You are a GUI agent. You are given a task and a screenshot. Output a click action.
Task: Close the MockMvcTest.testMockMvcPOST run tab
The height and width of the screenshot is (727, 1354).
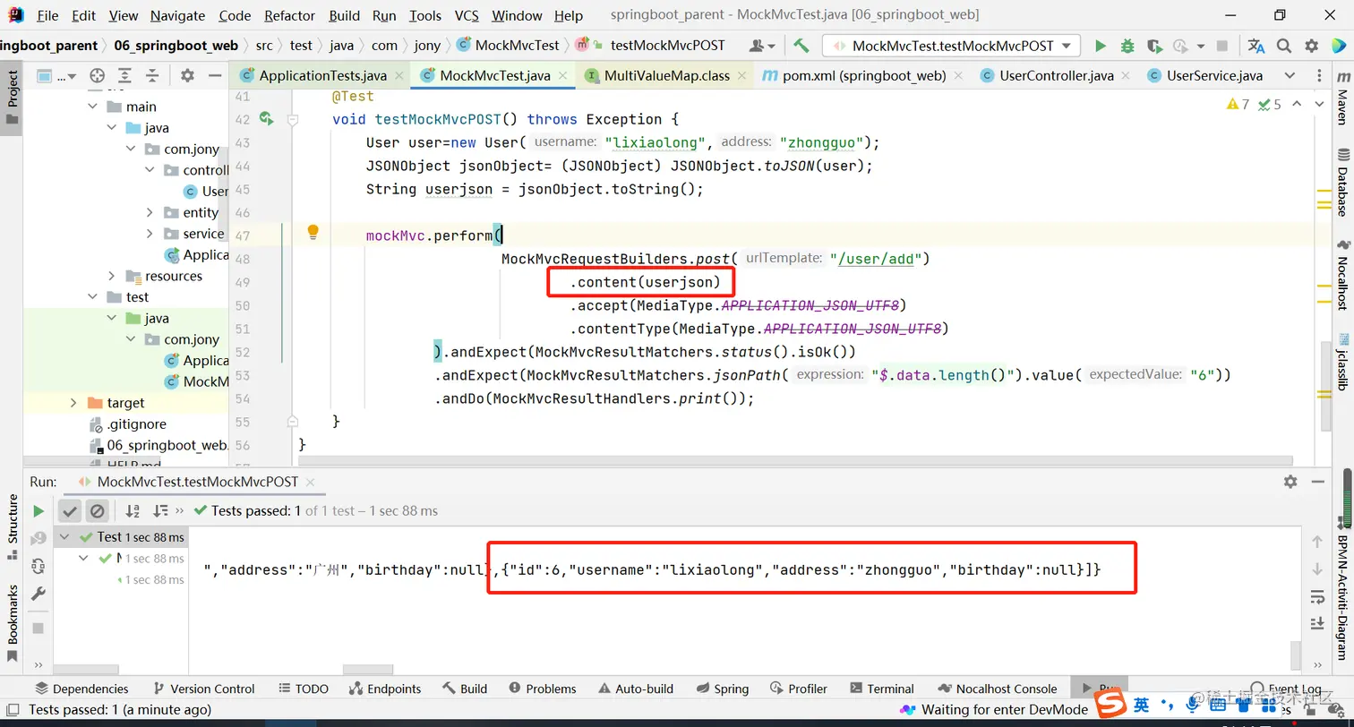click(312, 482)
